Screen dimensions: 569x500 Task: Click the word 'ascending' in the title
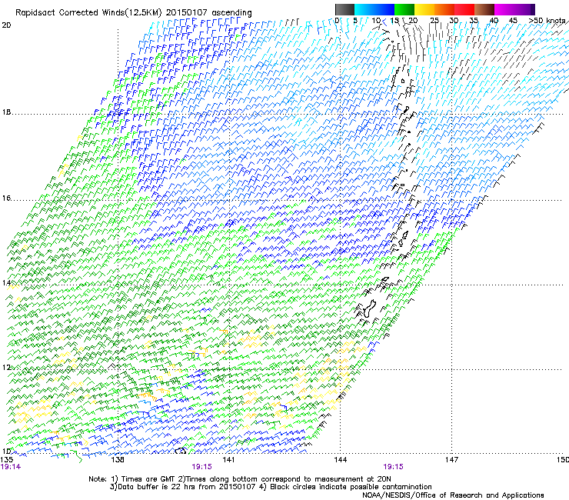[x=231, y=13]
